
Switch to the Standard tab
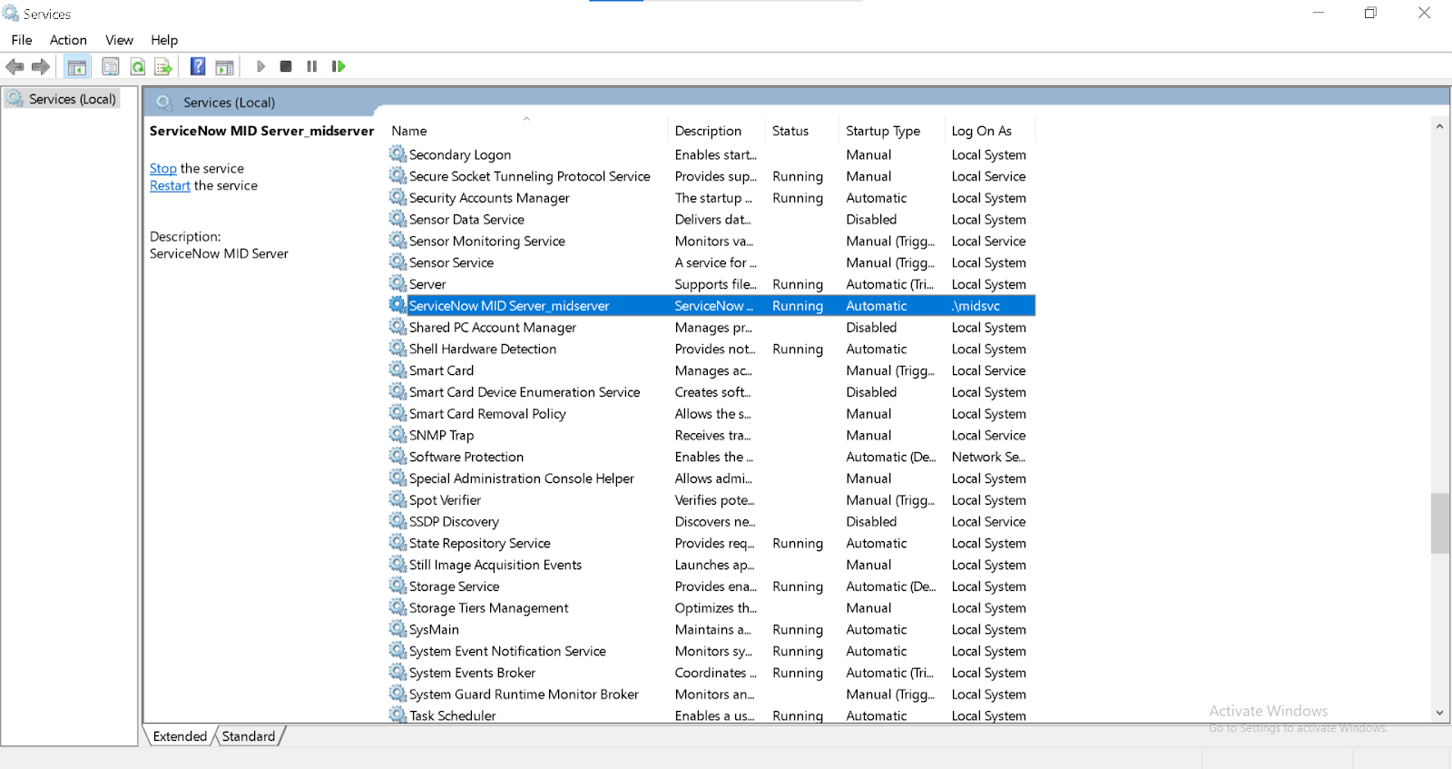coord(249,736)
